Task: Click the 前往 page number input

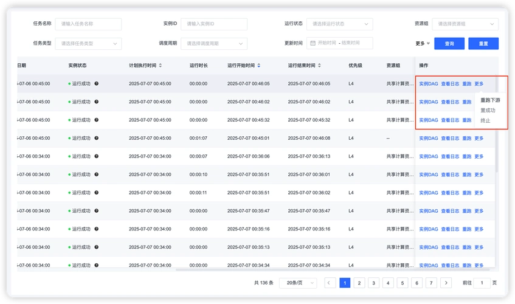Action: [482, 283]
